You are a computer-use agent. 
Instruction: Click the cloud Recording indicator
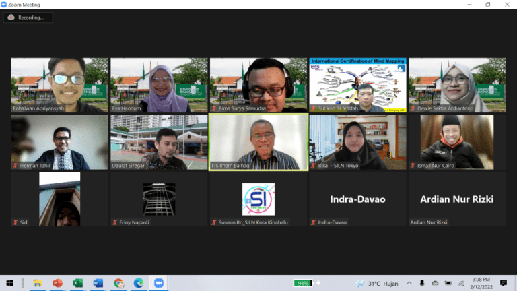click(x=28, y=18)
